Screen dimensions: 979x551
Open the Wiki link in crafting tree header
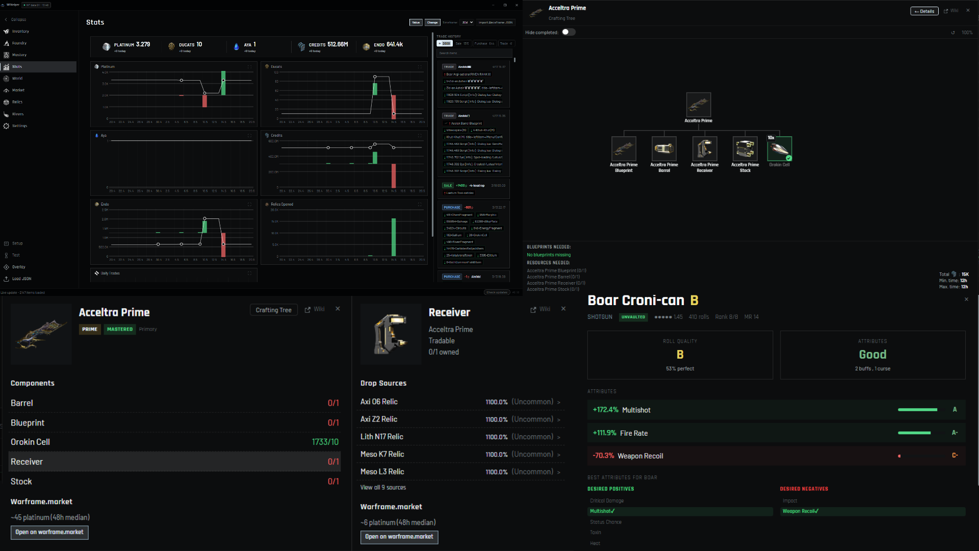click(951, 11)
